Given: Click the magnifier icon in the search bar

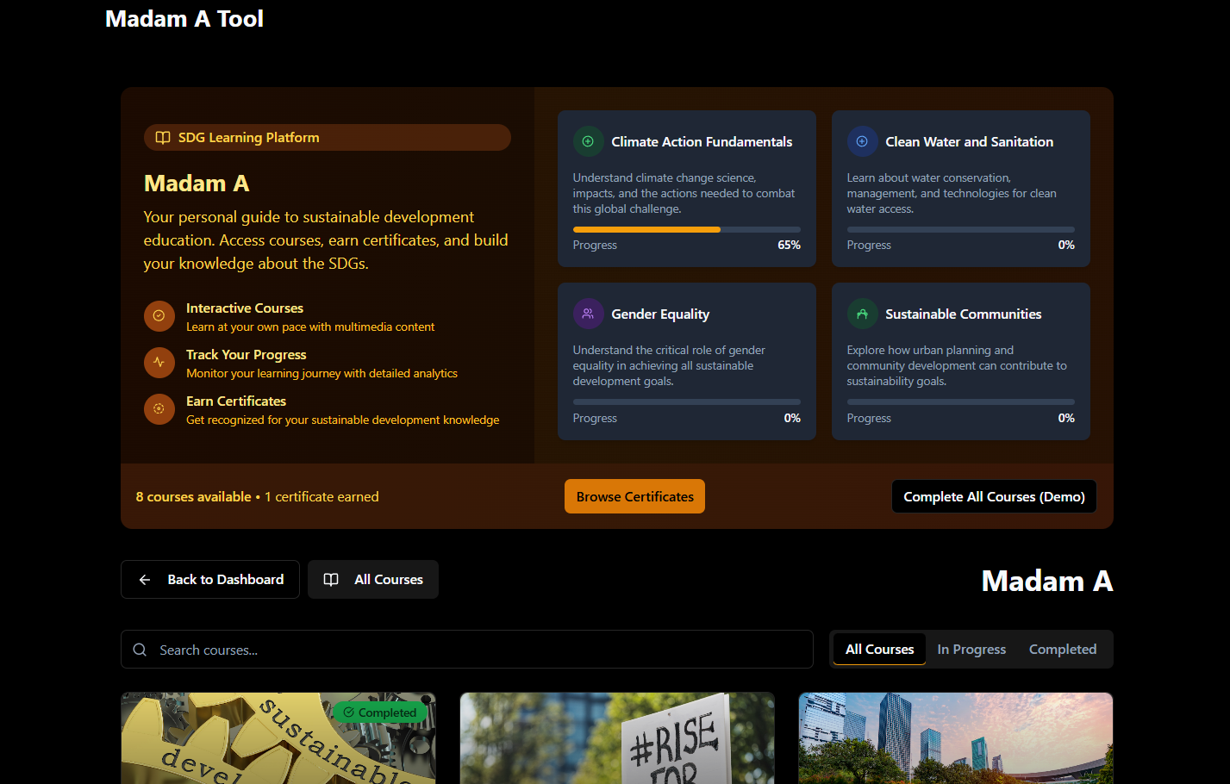Looking at the screenshot, I should tap(140, 650).
